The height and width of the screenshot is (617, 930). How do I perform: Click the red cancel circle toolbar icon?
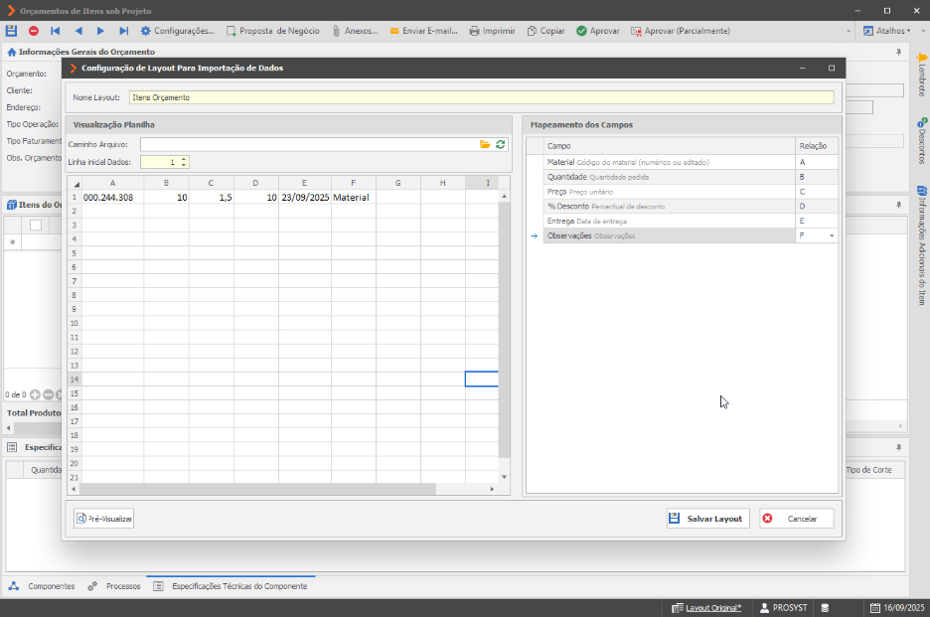(x=34, y=31)
